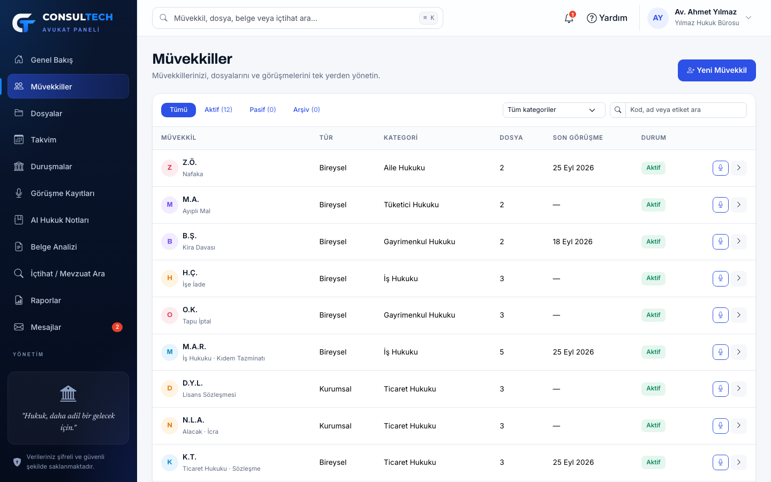Open Raporlar icon in sidebar
The image size is (771, 482).
[x=19, y=300]
